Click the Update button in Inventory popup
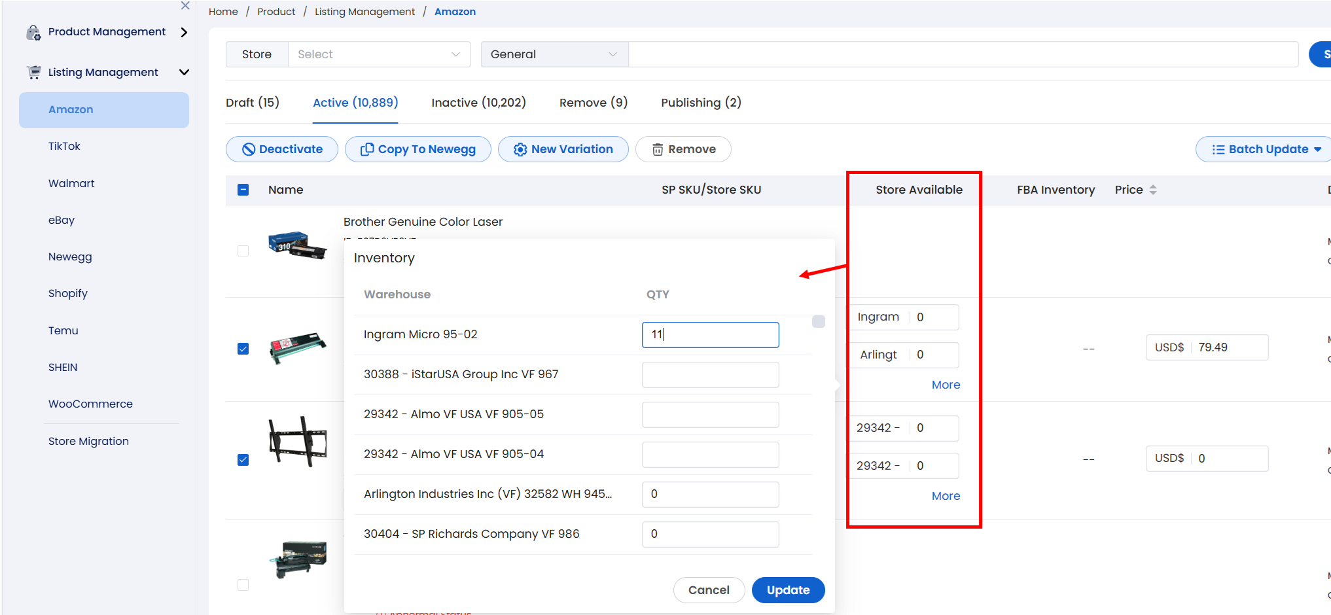 pos(788,590)
